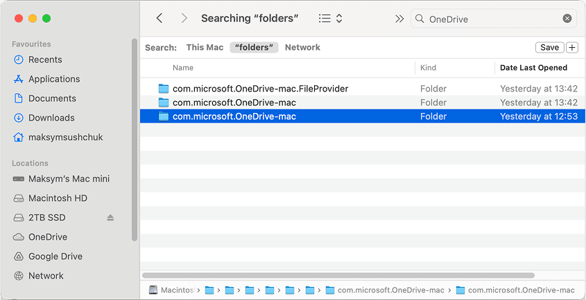Open Documents in the sidebar
Screen dimensions: 586x300
point(52,98)
